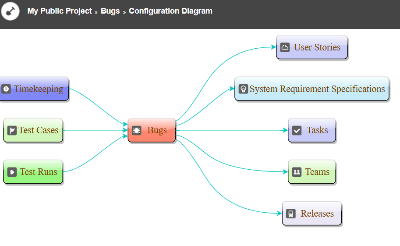Select the Test Runs node label
The height and width of the screenshot is (246, 400).
click(x=39, y=172)
